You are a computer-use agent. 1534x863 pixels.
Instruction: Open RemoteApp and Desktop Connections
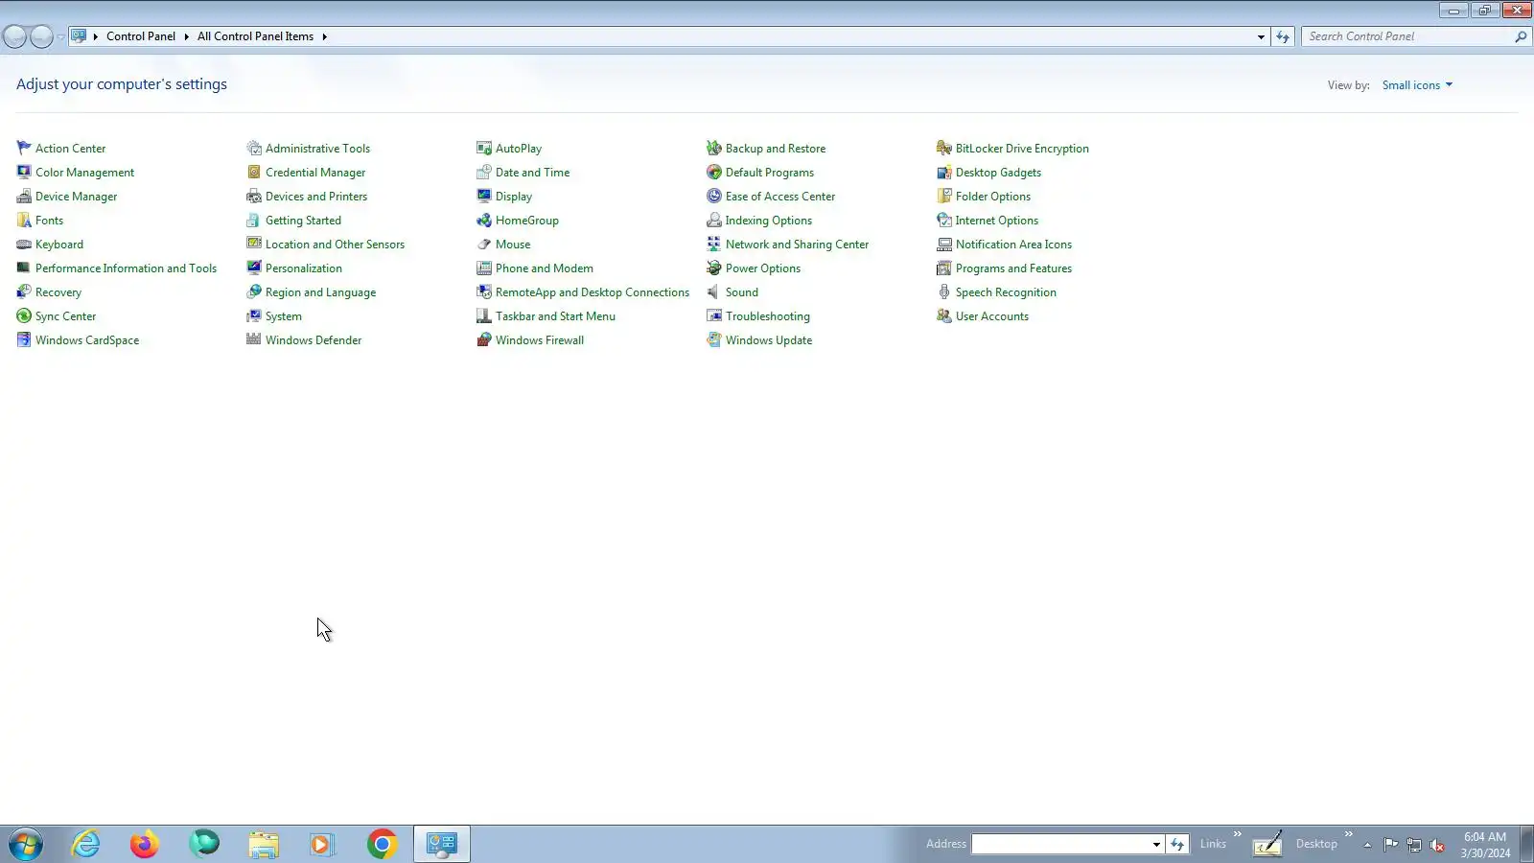pos(593,292)
